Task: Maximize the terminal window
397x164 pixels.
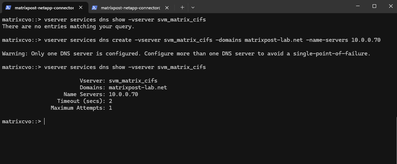Action: point(374,6)
